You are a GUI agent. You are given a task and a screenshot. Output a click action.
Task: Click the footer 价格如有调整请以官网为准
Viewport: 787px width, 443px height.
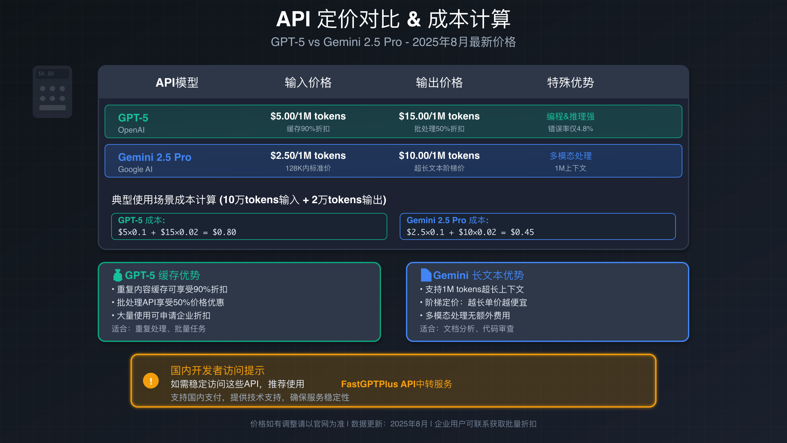(393, 424)
